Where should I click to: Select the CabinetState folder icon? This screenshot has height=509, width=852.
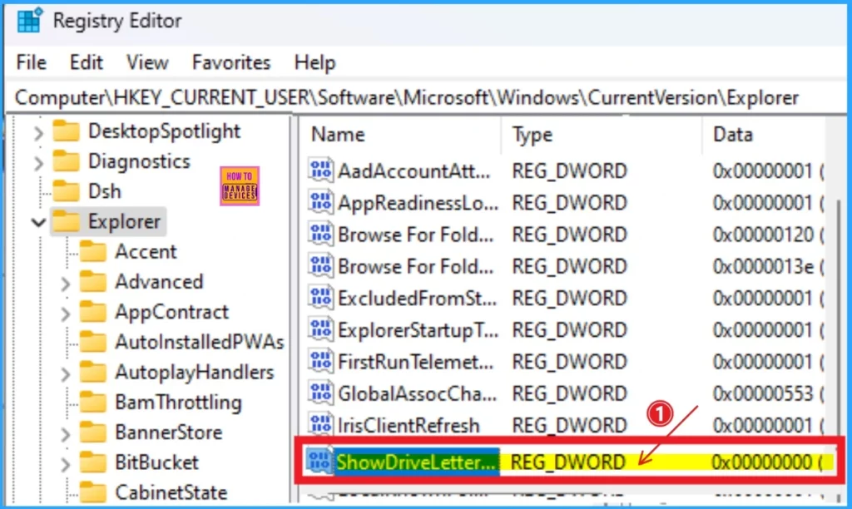pyautogui.click(x=93, y=492)
